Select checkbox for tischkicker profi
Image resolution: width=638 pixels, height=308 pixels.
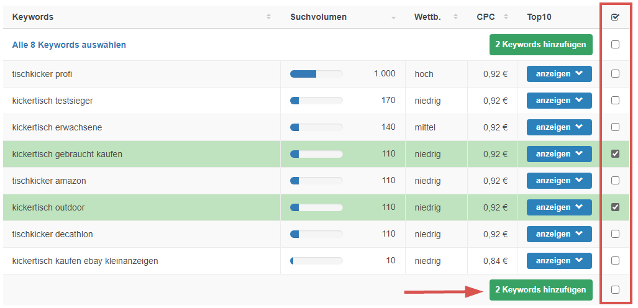pyautogui.click(x=615, y=74)
